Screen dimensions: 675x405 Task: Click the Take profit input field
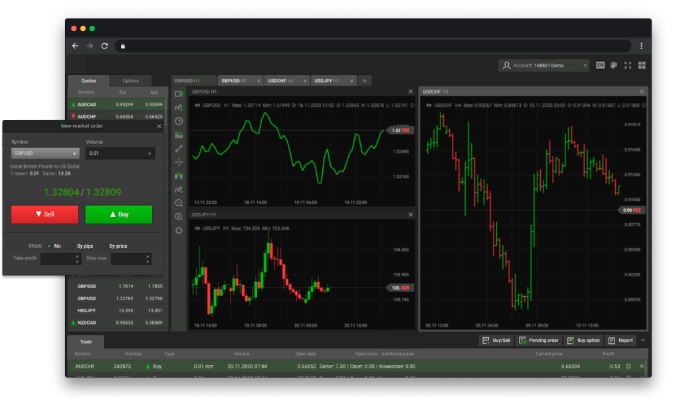point(60,259)
